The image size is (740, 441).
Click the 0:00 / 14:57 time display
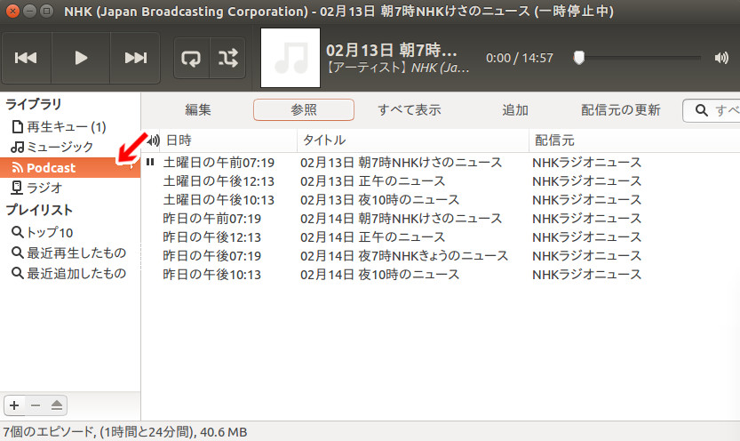click(520, 58)
